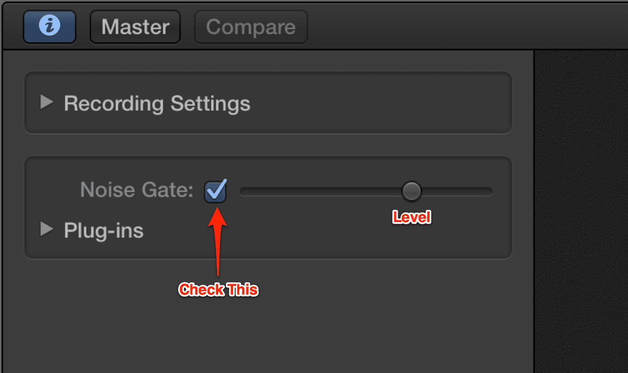This screenshot has width=628, height=373.
Task: Open the inspector via the info badge
Action: [x=49, y=26]
